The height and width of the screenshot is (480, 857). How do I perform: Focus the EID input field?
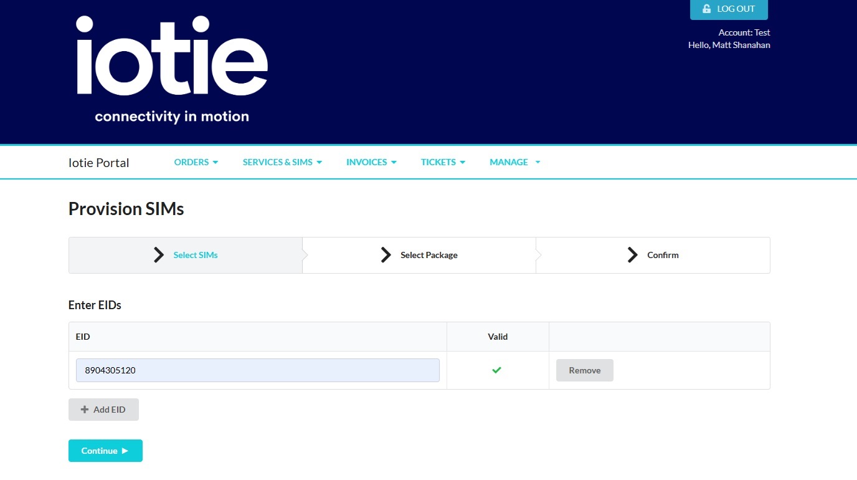point(257,370)
